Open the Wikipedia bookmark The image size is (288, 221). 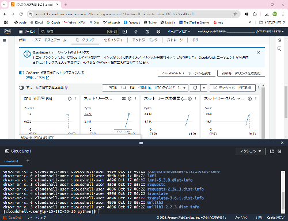coord(111,22)
